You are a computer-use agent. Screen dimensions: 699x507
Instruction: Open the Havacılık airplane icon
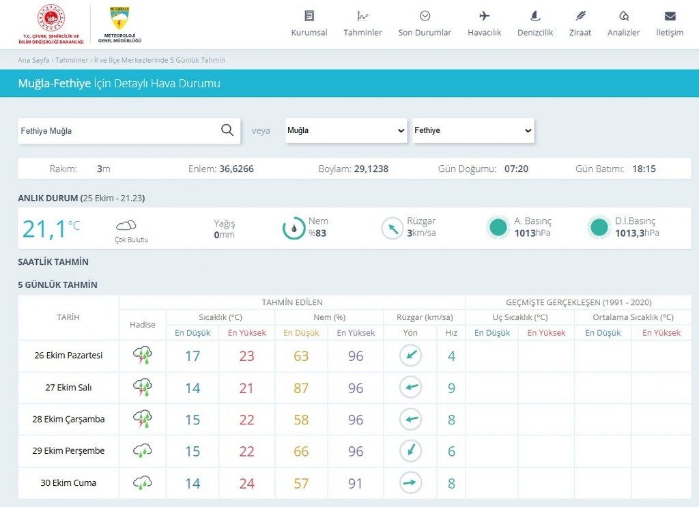484,16
